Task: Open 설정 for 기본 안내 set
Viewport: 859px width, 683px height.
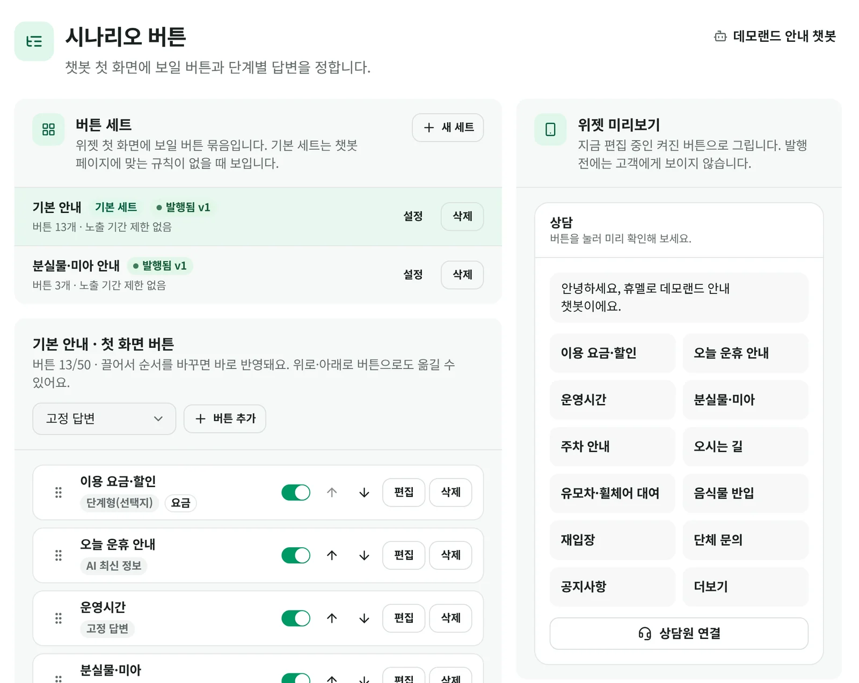Action: click(413, 216)
